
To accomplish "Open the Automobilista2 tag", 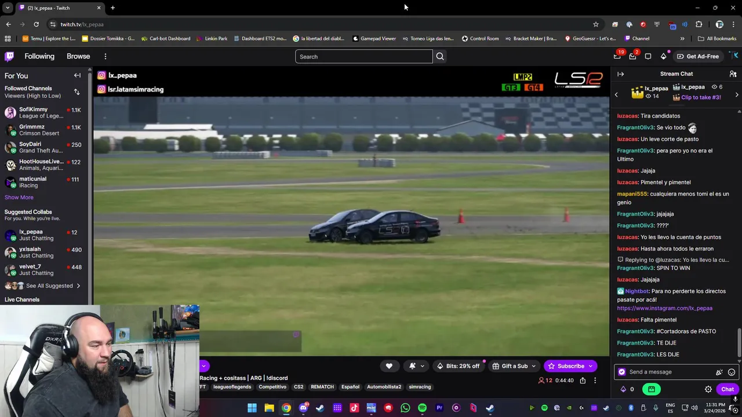I will 384,387.
